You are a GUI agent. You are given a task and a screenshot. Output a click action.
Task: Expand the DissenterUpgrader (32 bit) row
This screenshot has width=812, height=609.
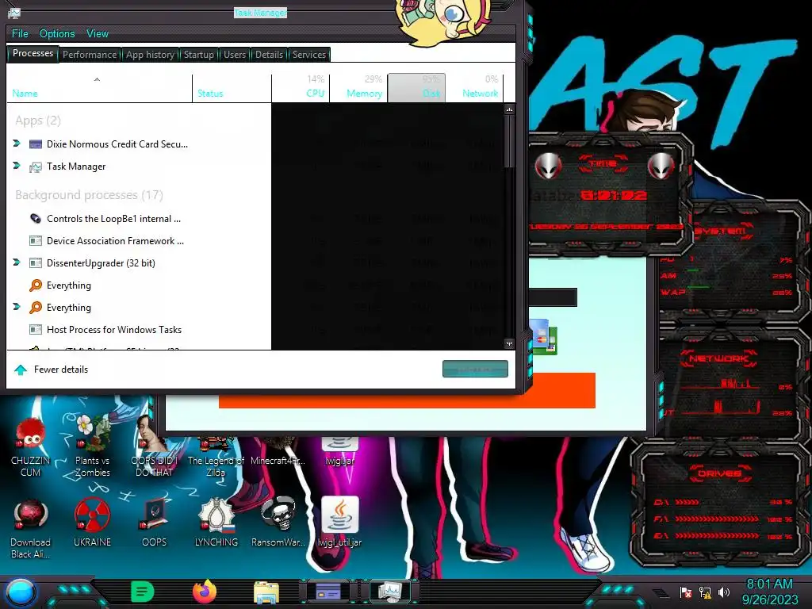[x=17, y=262]
